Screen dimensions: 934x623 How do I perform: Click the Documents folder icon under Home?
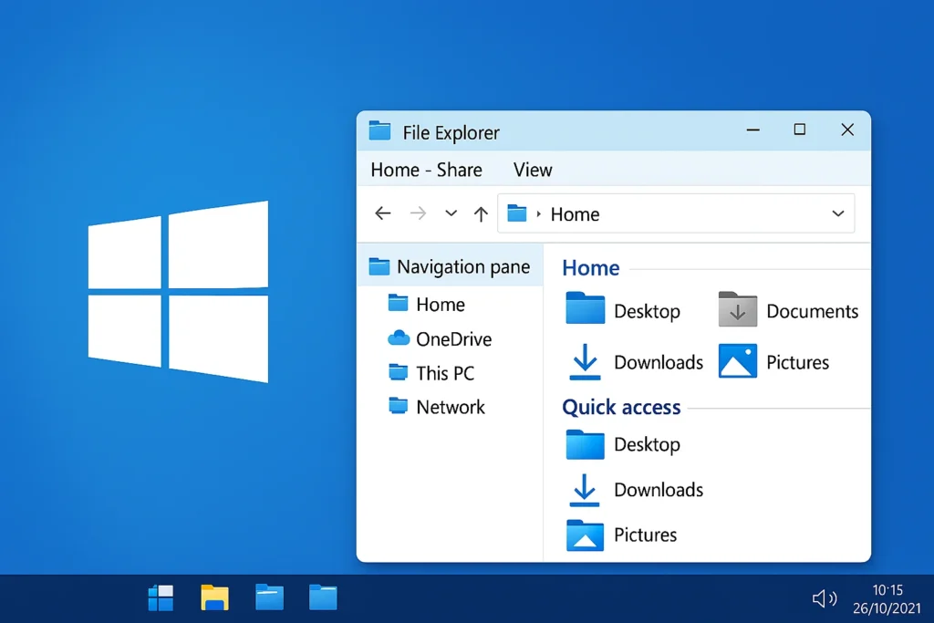pos(737,308)
